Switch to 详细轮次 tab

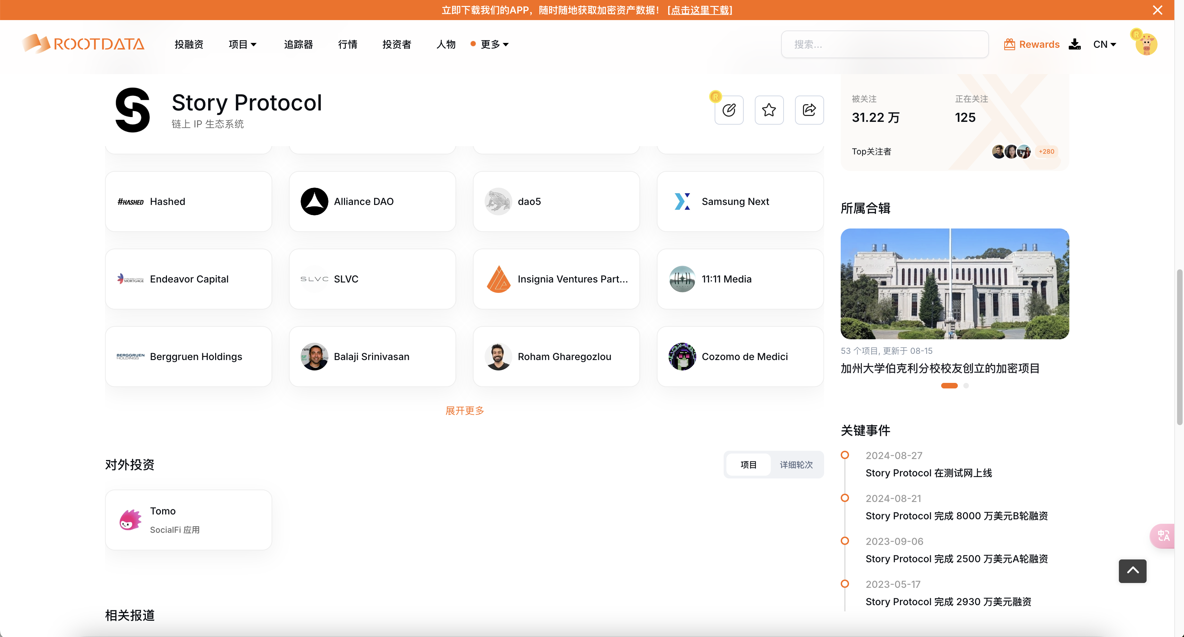pyautogui.click(x=796, y=465)
